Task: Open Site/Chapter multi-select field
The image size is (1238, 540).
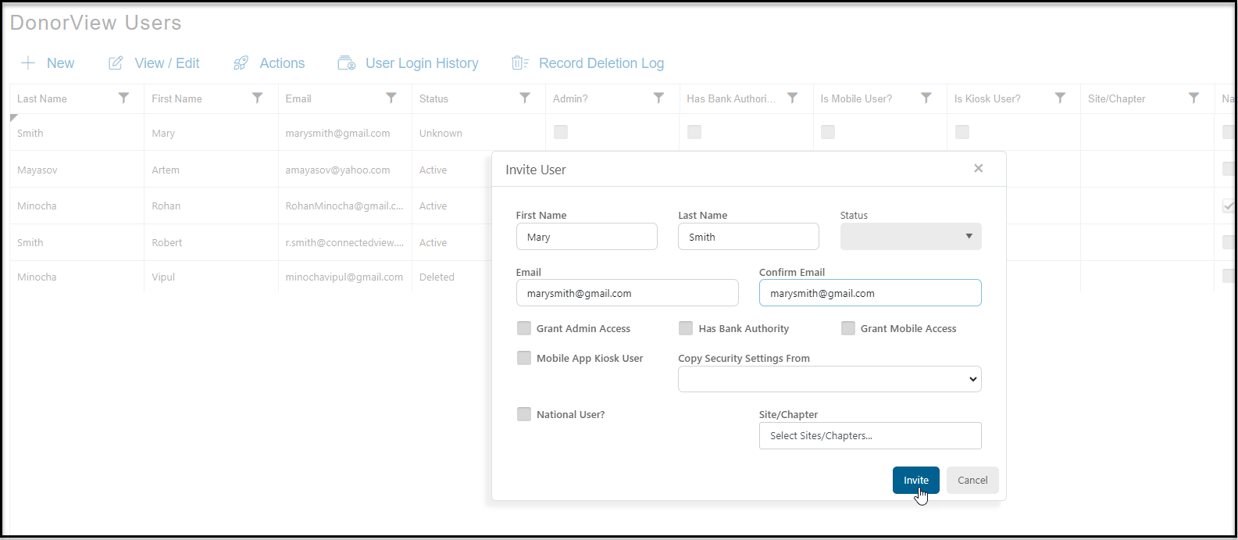Action: tap(870, 436)
